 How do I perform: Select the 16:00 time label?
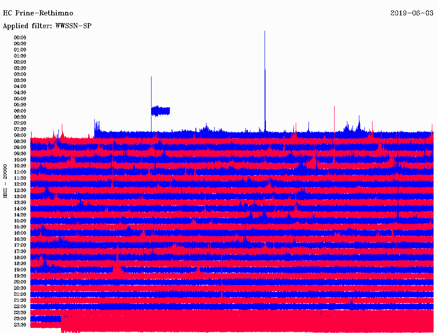pyautogui.click(x=20, y=233)
